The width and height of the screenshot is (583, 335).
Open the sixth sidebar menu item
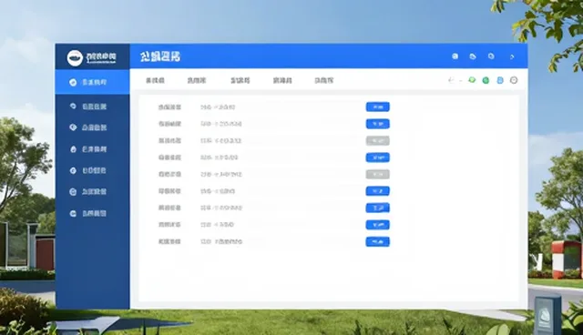(x=92, y=192)
